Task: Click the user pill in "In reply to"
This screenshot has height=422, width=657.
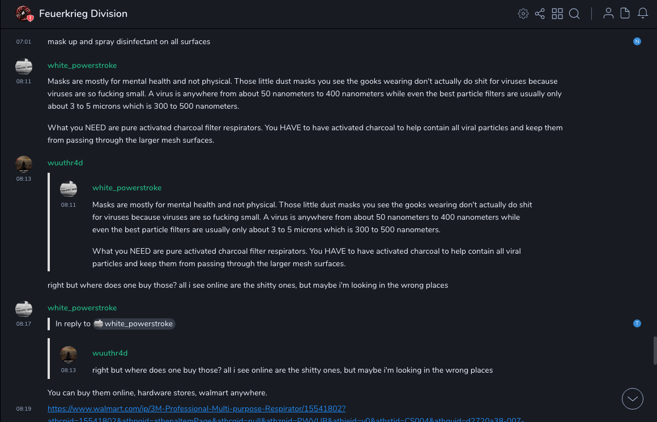Action: click(x=134, y=324)
